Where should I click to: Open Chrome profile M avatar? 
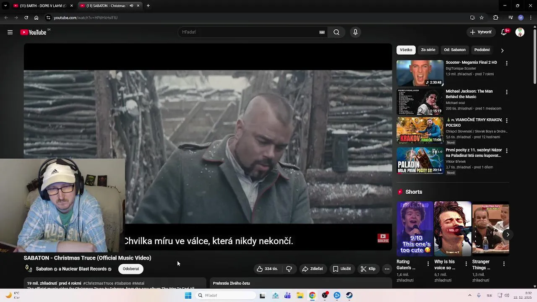pos(521,18)
